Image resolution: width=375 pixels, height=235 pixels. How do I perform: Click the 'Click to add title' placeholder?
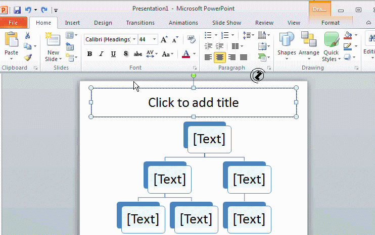[x=193, y=102]
